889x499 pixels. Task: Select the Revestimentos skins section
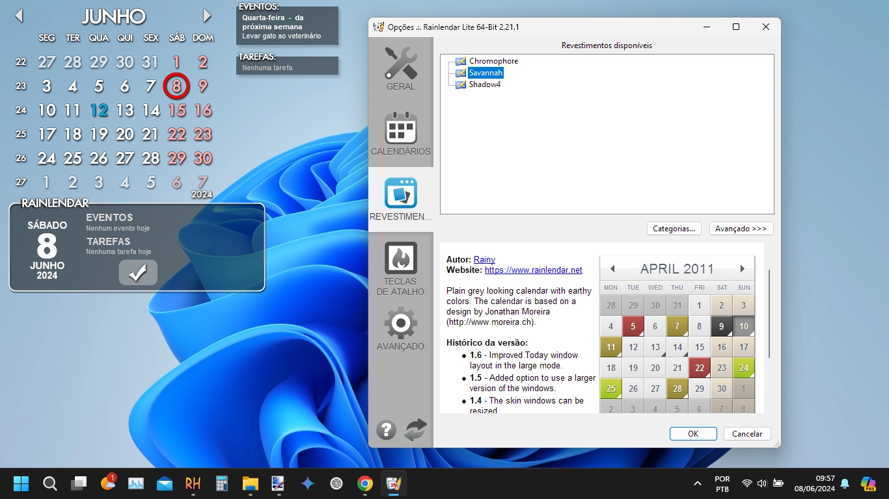coord(400,199)
